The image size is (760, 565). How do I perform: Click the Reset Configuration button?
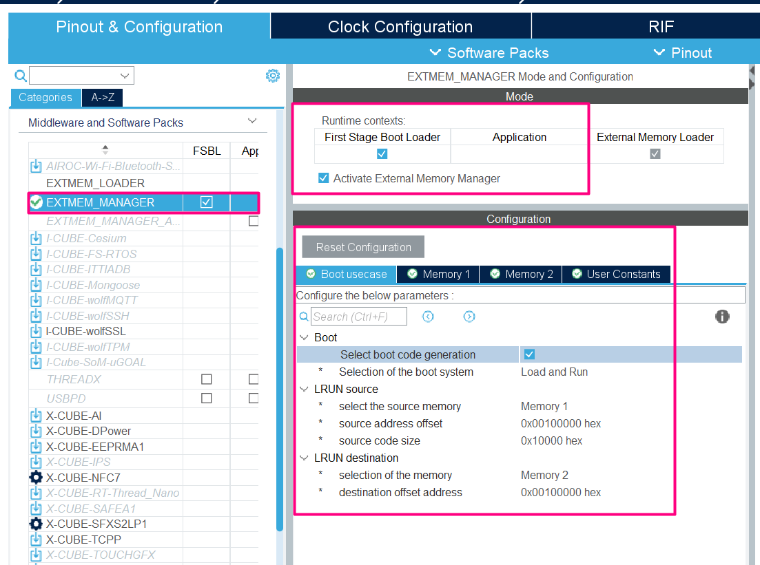(x=363, y=246)
